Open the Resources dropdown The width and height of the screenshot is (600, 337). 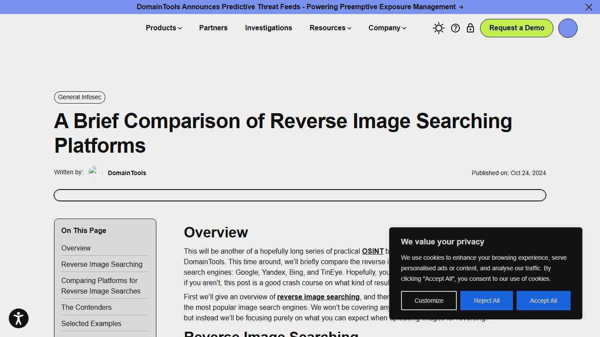pos(330,28)
